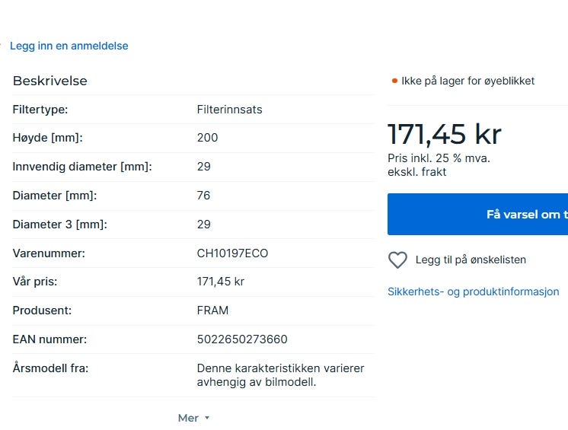Click the manufacturer value FRAM
The width and height of the screenshot is (568, 430).
tap(212, 311)
